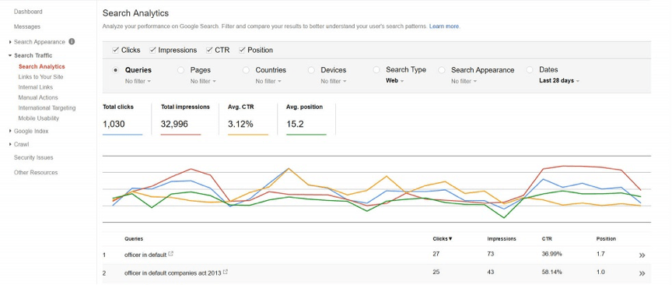672x292 pixels.
Task: Select the Countries radio button
Action: [x=246, y=70]
